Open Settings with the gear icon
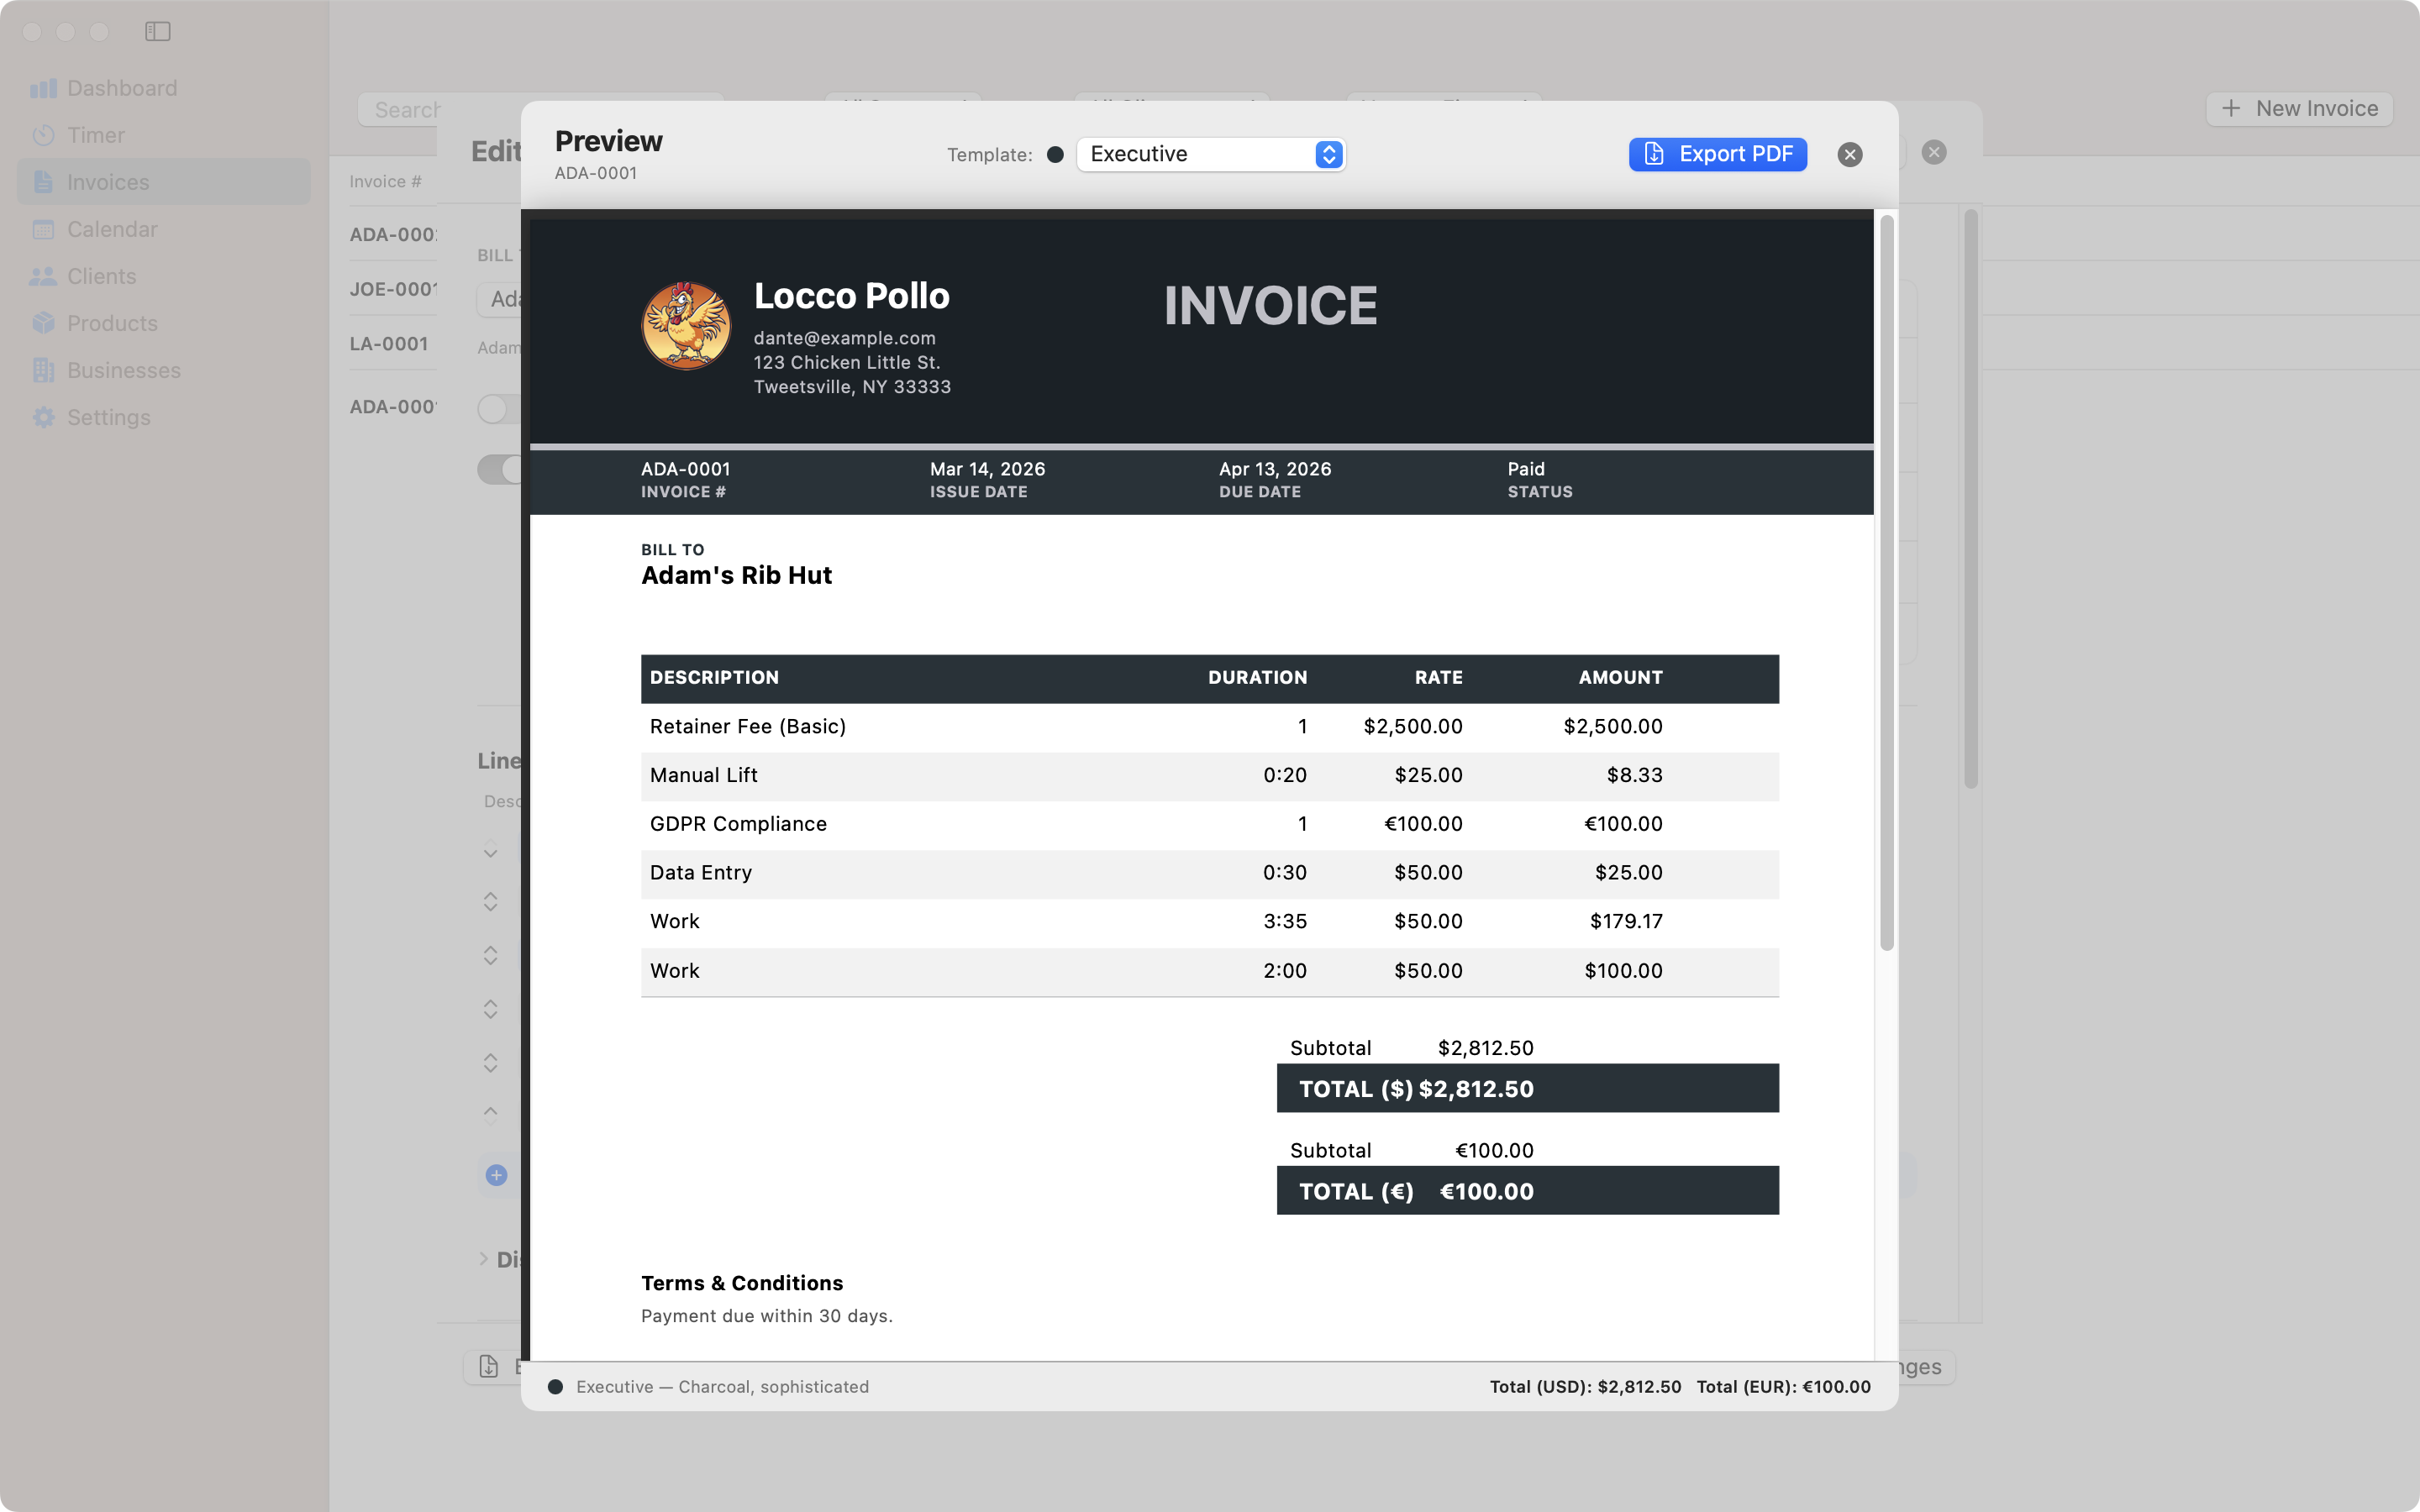Screen dimensions: 2420x1512 click(x=43, y=417)
